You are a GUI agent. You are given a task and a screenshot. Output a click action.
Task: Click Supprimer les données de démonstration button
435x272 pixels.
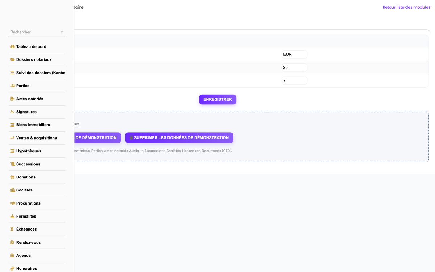pyautogui.click(x=179, y=138)
